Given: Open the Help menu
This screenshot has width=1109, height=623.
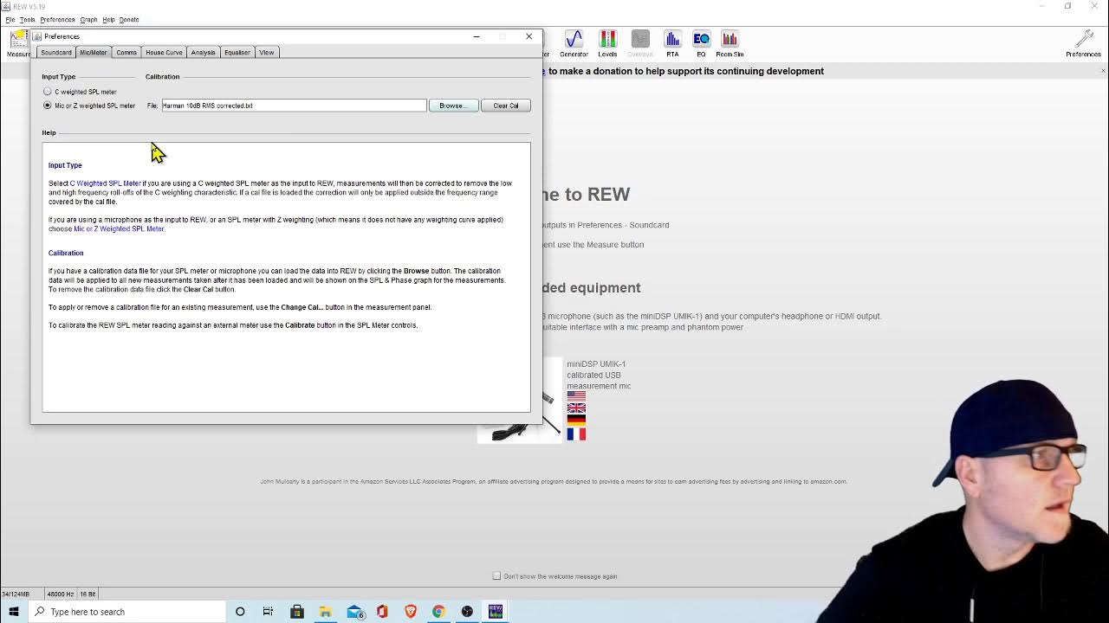Looking at the screenshot, I should point(108,19).
